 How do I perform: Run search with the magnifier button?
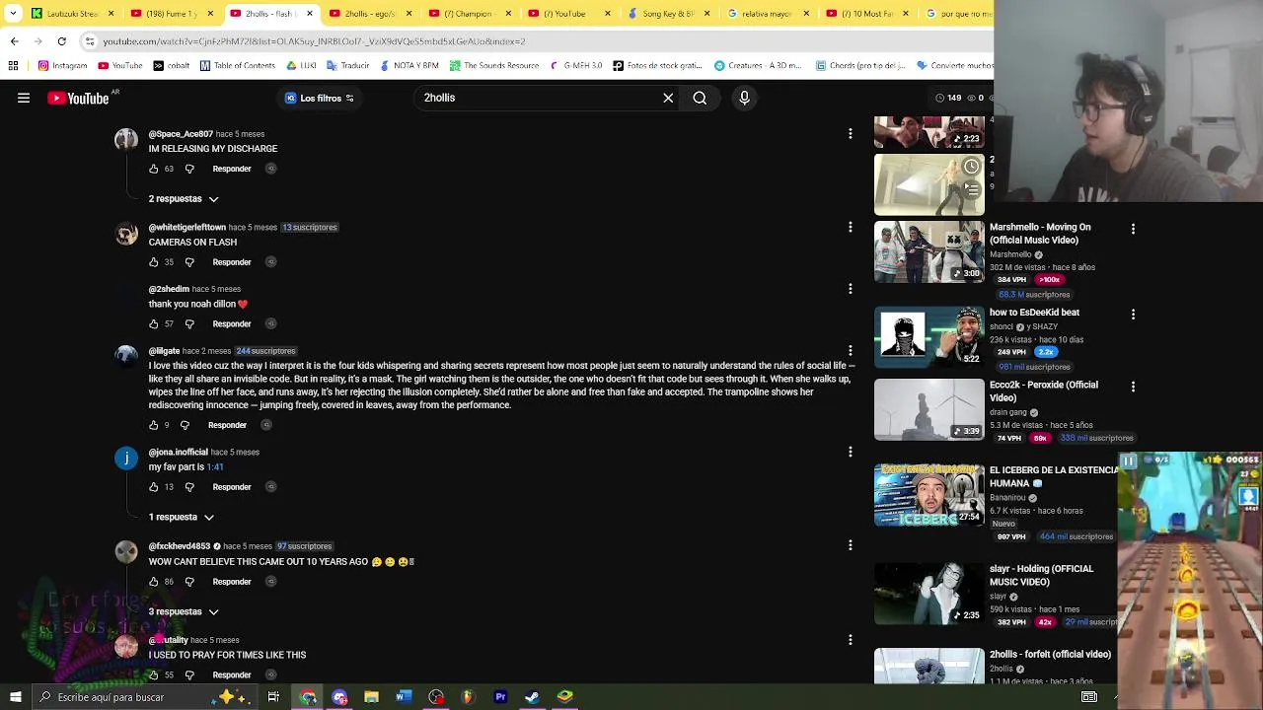tap(700, 98)
